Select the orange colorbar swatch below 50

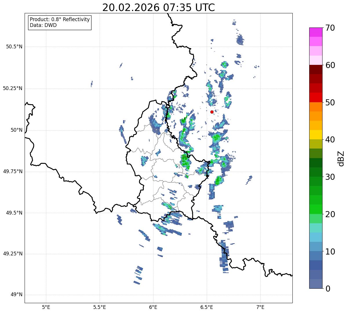(x=316, y=107)
